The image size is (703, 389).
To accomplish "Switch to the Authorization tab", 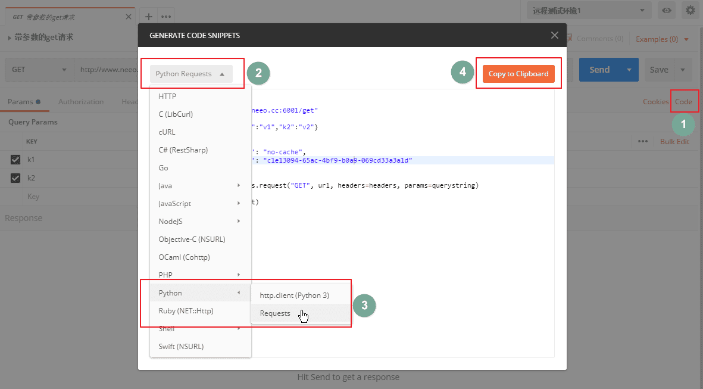I will (81, 101).
